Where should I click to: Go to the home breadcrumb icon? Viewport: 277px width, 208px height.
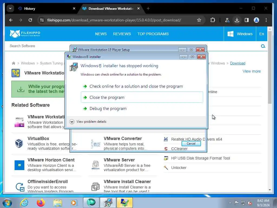tap(14, 63)
